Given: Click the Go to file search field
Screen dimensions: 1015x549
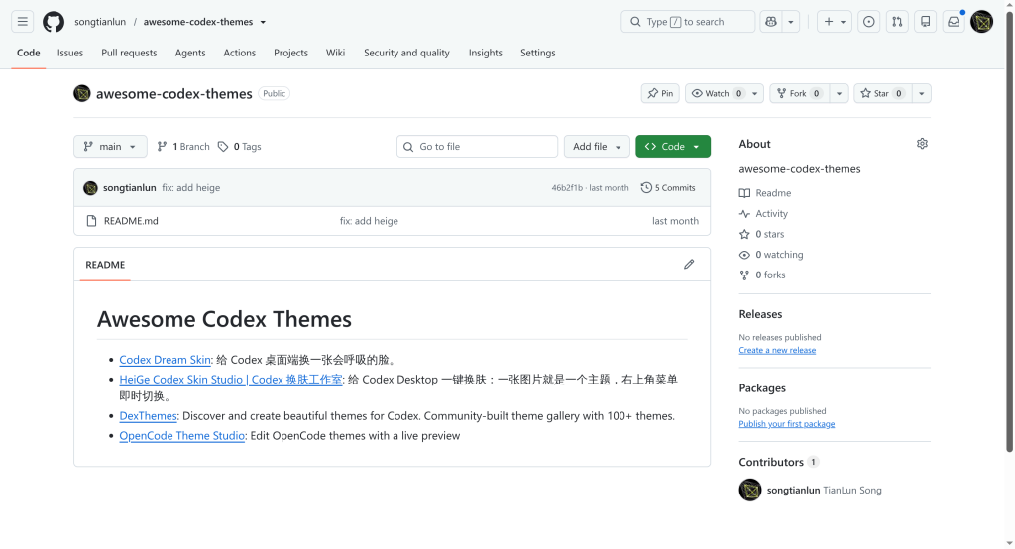Looking at the screenshot, I should 477,147.
